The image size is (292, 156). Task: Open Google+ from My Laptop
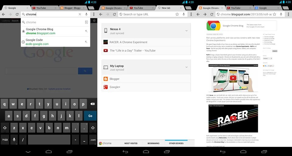pos(146,87)
